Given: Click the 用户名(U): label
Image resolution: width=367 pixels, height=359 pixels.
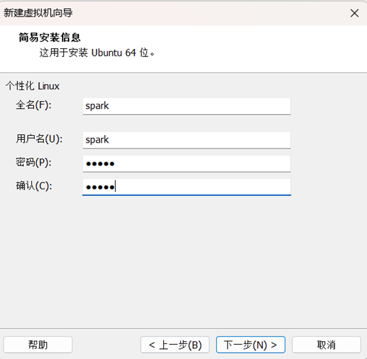Looking at the screenshot, I should coord(39,139).
